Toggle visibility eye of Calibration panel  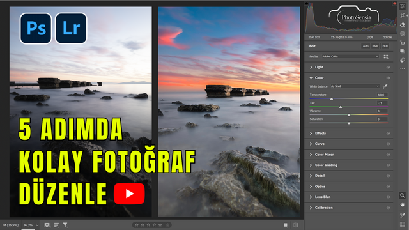(x=388, y=208)
